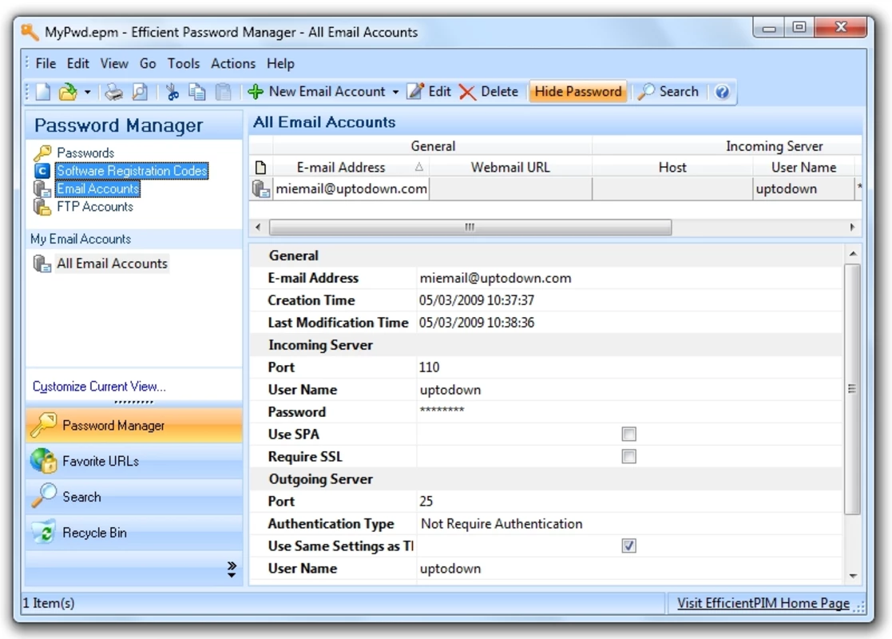Click the Passwords key icon
This screenshot has width=892, height=639.
click(42, 153)
